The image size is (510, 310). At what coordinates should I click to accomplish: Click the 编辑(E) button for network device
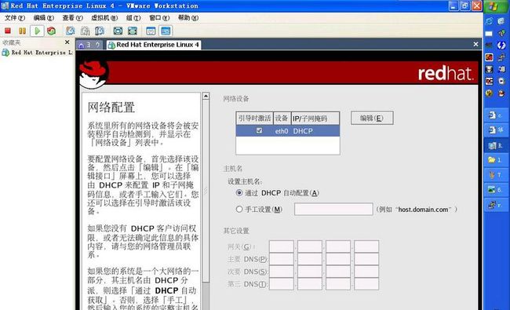click(372, 118)
